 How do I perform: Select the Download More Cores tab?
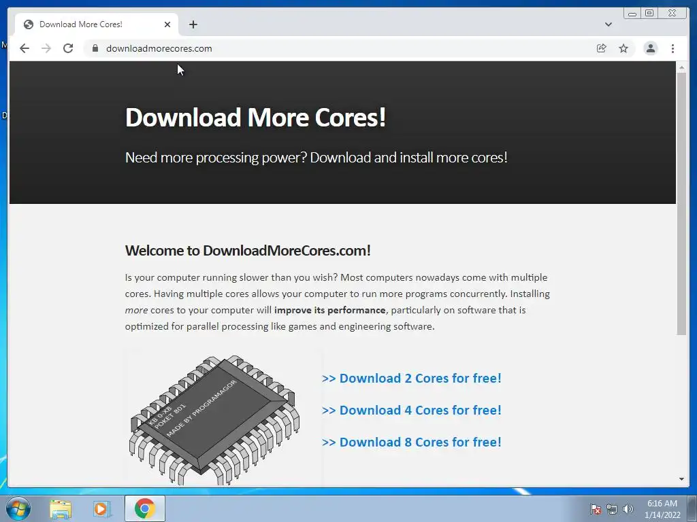tap(97, 24)
